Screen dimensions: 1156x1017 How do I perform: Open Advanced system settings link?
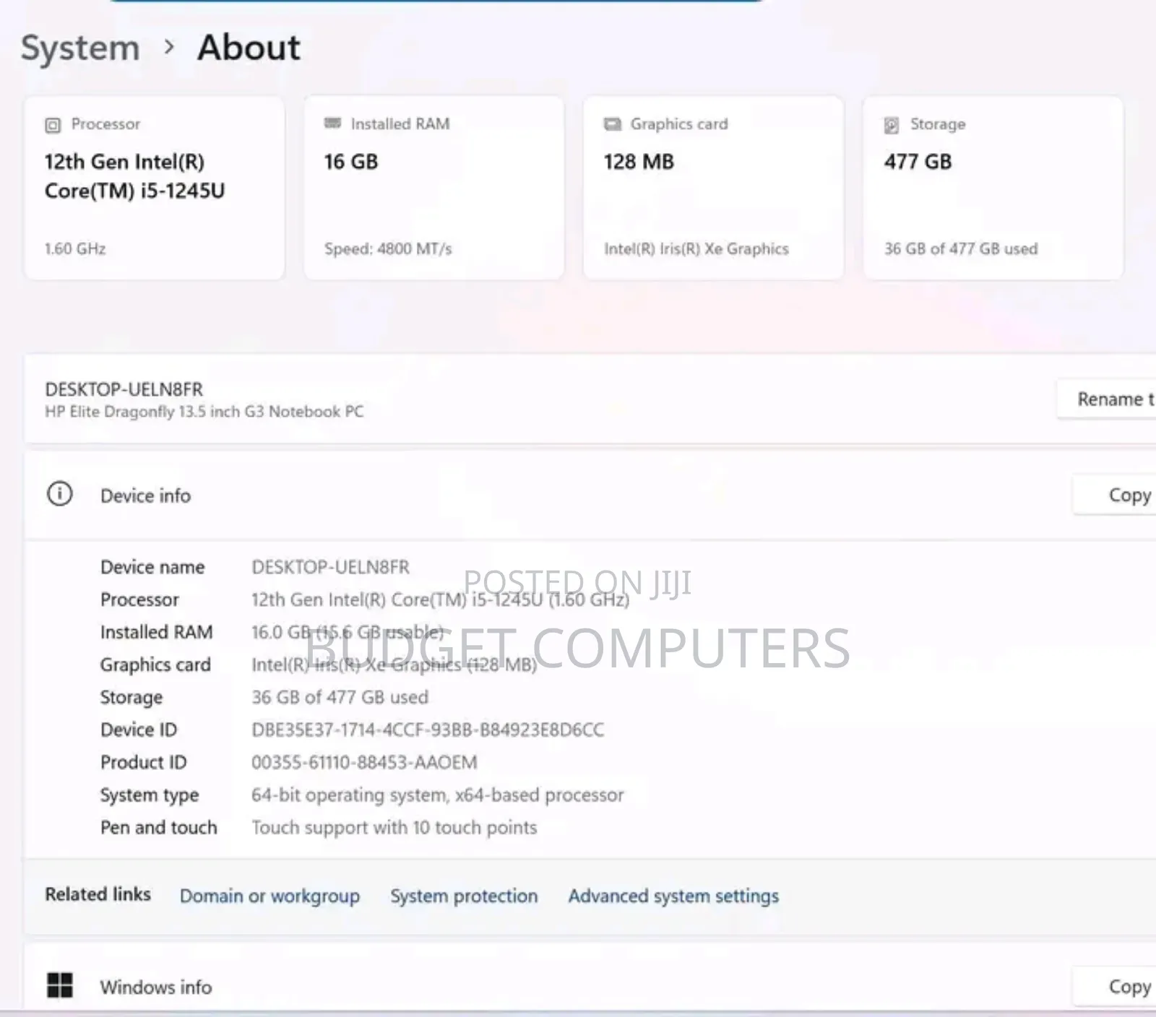[673, 896]
